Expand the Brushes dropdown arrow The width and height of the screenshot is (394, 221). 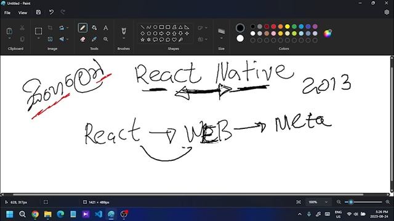pos(124,38)
